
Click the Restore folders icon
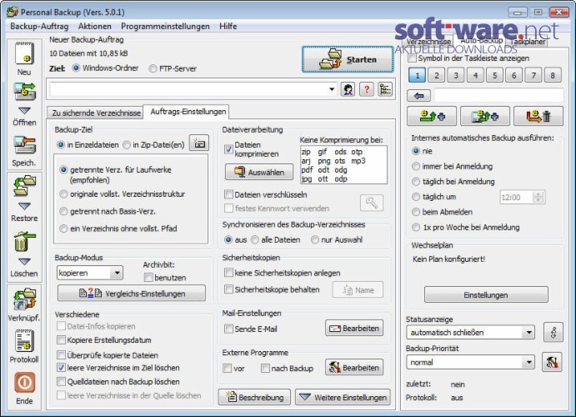(24, 186)
